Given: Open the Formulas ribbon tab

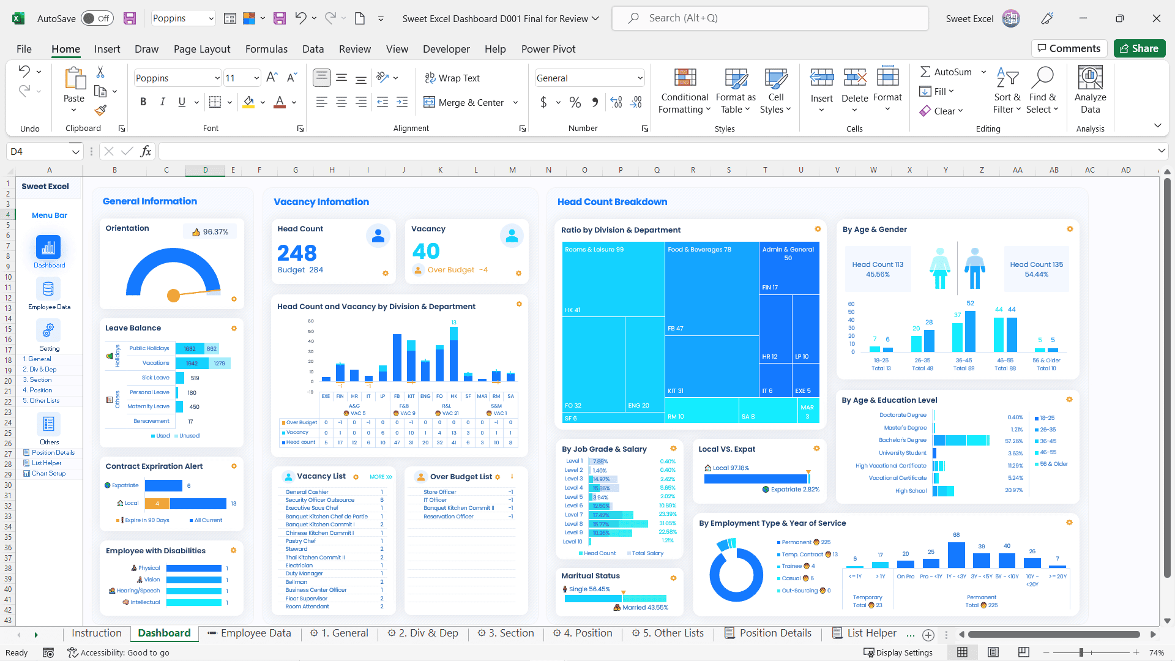Looking at the screenshot, I should pyautogui.click(x=266, y=49).
